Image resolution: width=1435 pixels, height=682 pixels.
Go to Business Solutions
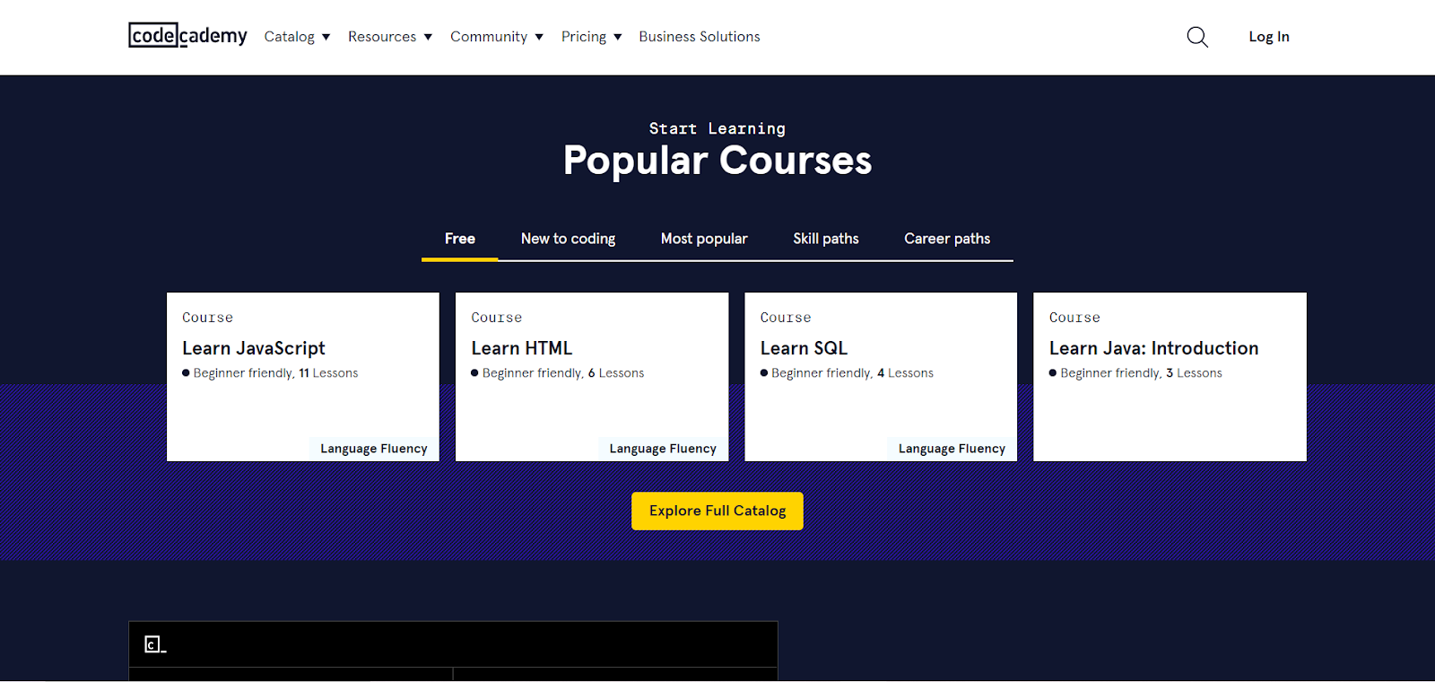tap(700, 37)
